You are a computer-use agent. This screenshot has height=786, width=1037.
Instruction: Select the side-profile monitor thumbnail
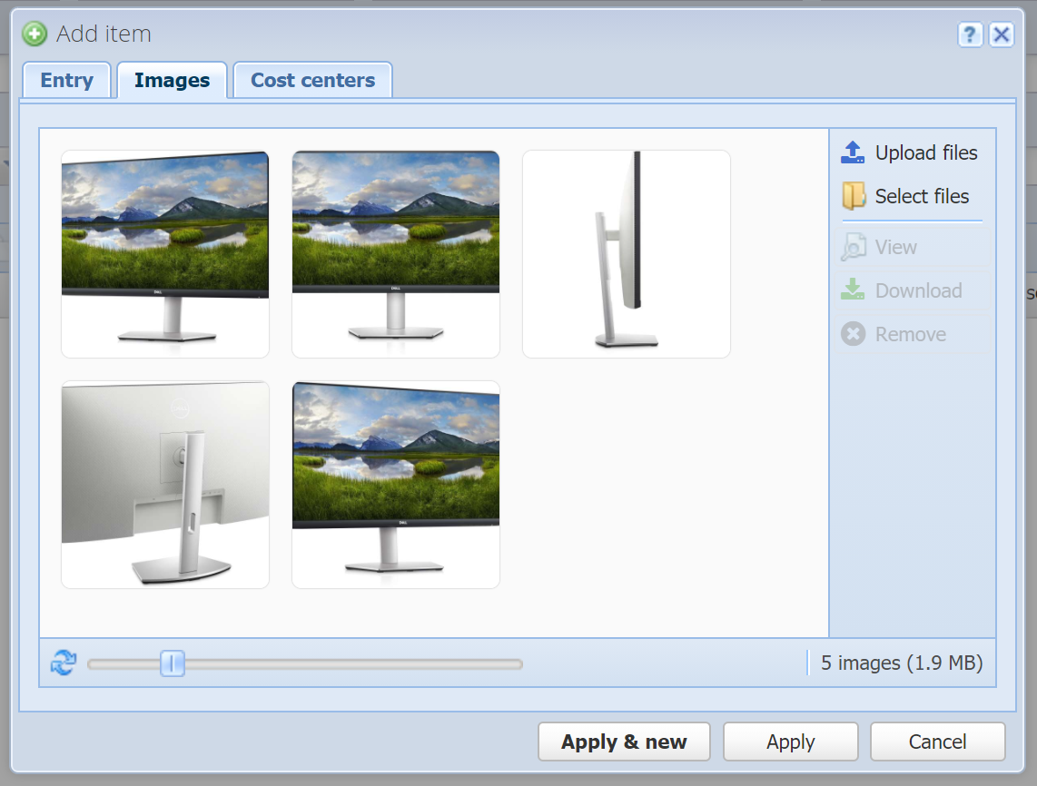[x=627, y=254]
